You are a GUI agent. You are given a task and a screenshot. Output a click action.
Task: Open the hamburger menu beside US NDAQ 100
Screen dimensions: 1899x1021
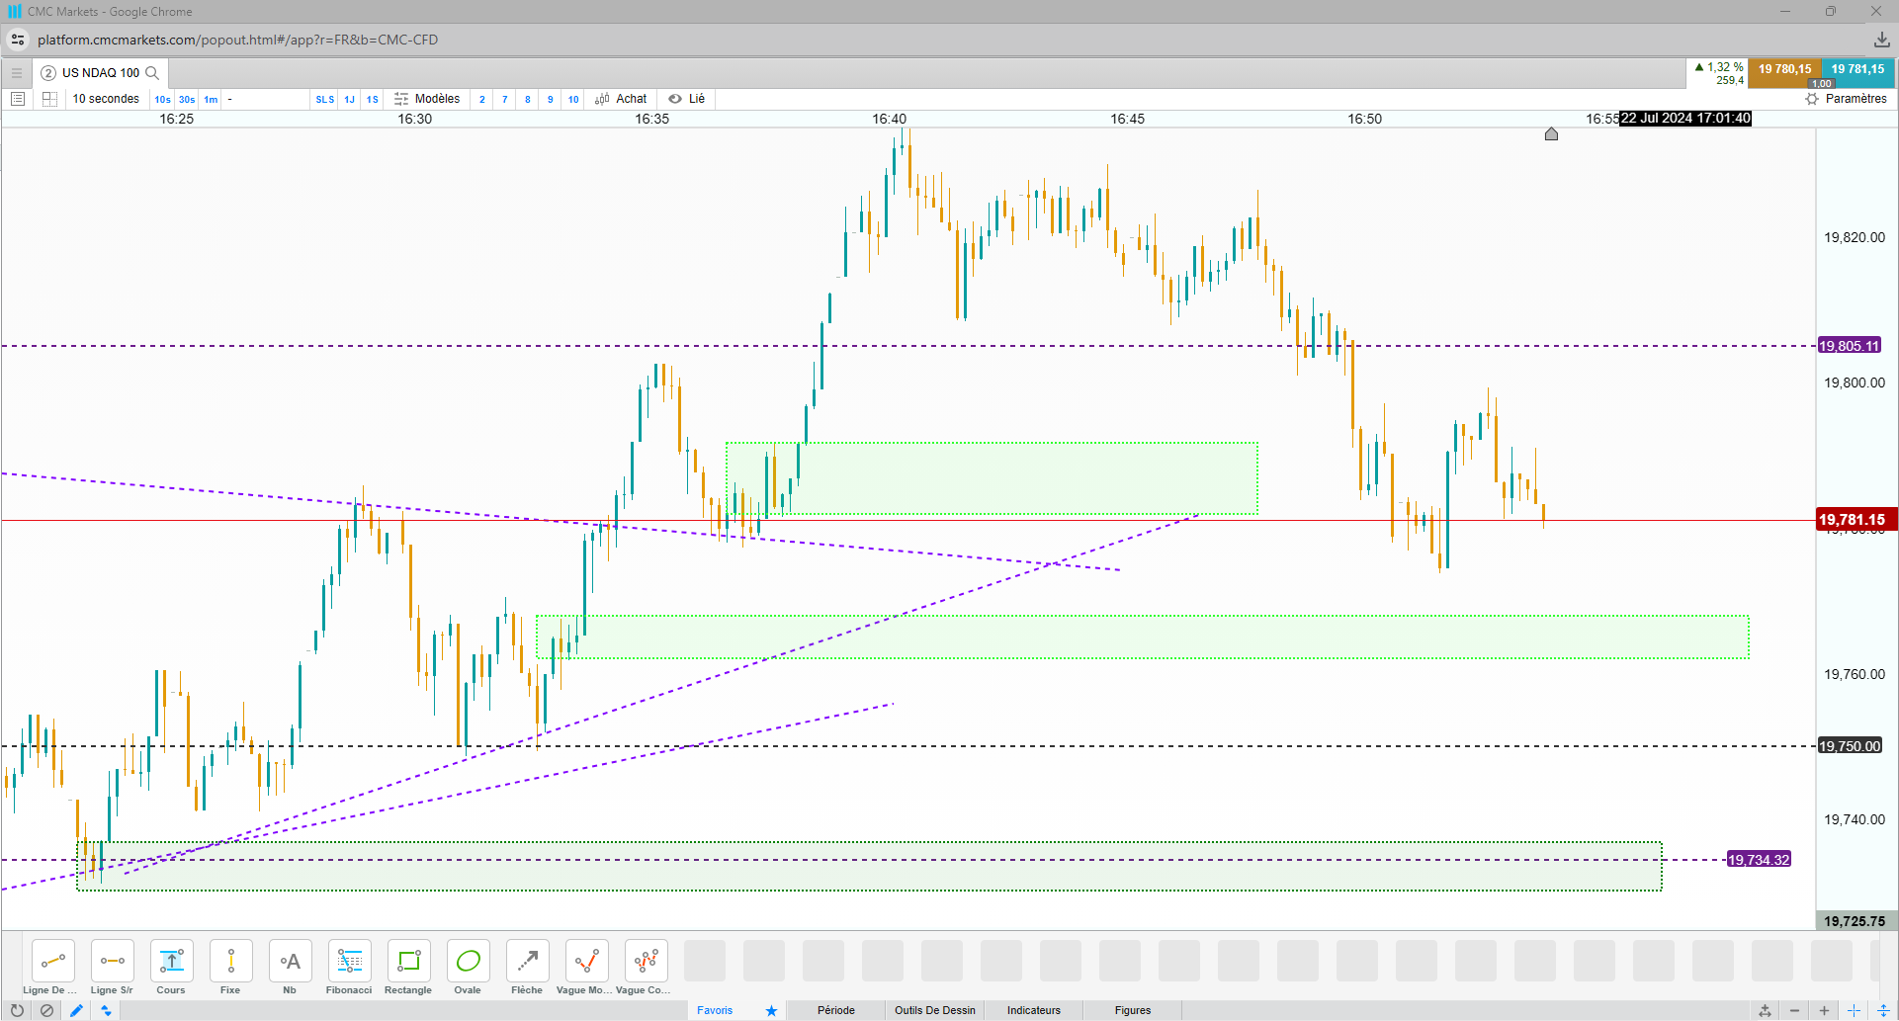17,73
